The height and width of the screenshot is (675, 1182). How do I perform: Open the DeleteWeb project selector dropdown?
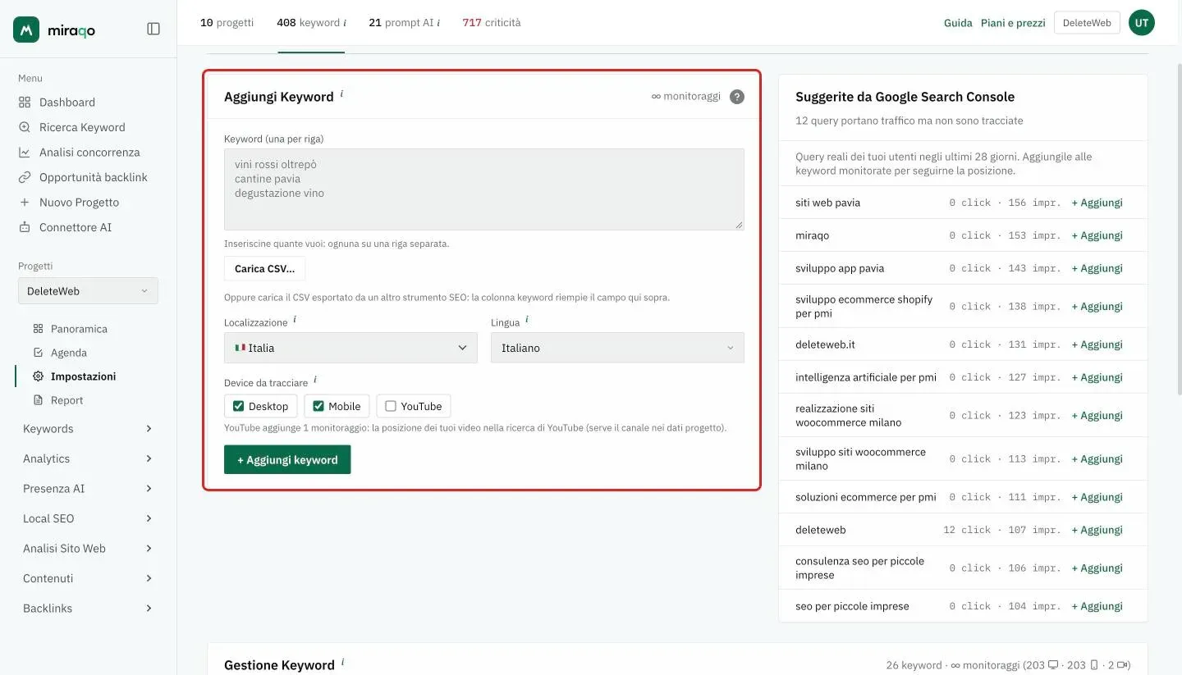click(88, 290)
